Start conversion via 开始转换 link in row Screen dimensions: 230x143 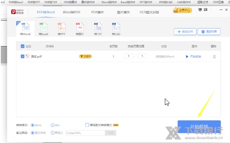point(193,57)
